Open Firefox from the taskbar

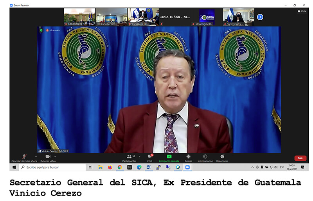110,167
